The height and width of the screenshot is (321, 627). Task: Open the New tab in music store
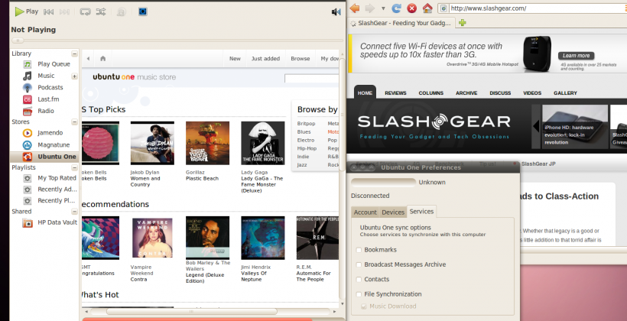click(x=235, y=58)
